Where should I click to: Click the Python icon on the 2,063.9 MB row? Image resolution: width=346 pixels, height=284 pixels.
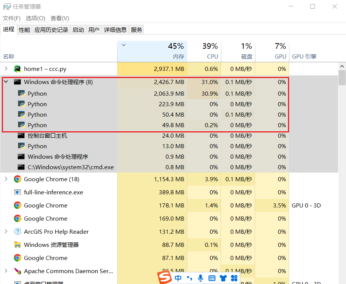(x=21, y=94)
